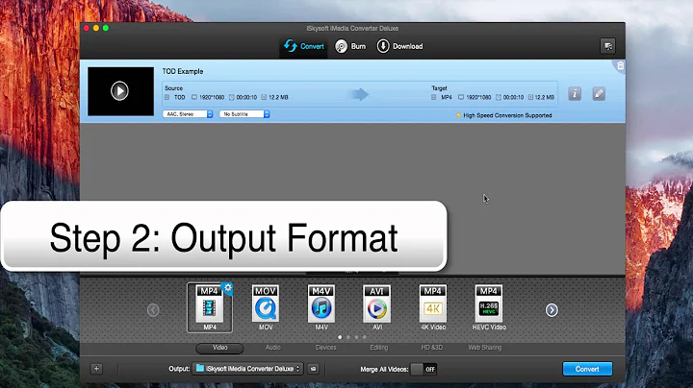Collapse the format panel handle
693x388 pixels.
(x=352, y=273)
